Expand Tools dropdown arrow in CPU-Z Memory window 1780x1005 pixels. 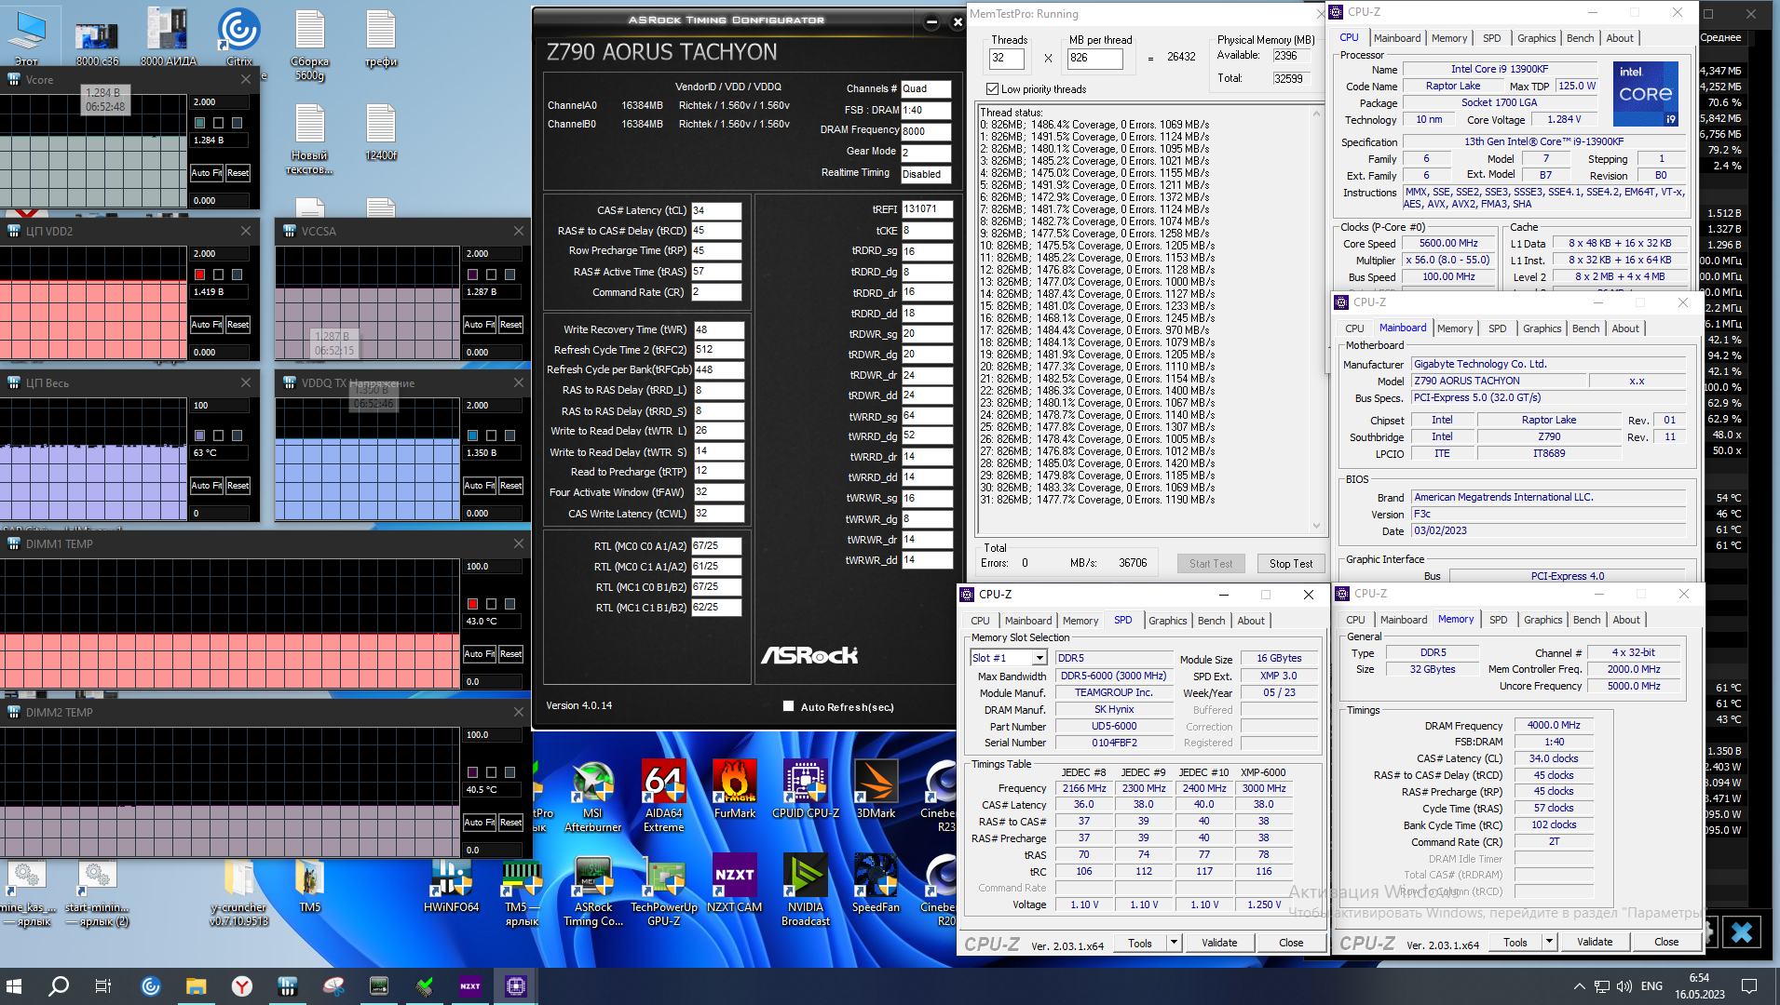point(1549,942)
